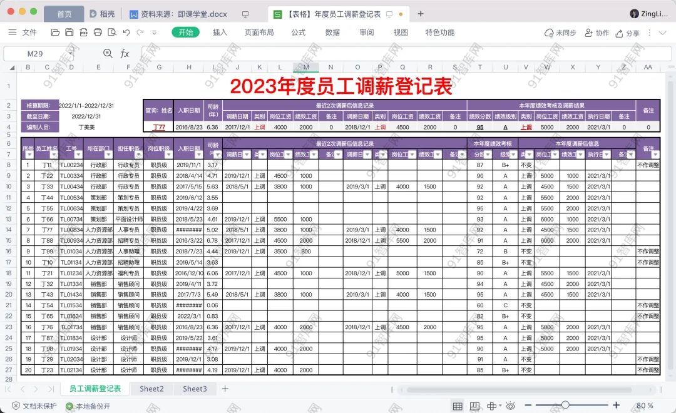Open the 插入 ribbon tab

click(x=220, y=33)
